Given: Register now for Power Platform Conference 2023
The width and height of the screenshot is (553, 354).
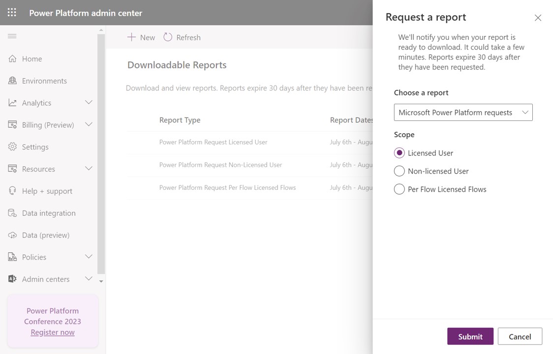Looking at the screenshot, I should pos(52,332).
